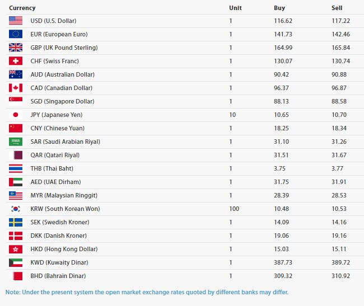Select the Canadian maple leaf flag
The height and width of the screenshot is (306, 364).
tap(16, 88)
